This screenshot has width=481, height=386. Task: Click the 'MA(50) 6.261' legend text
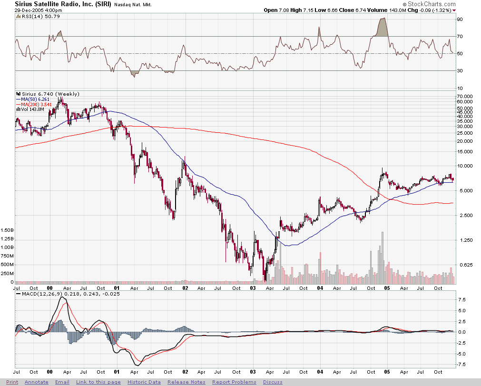(35, 99)
